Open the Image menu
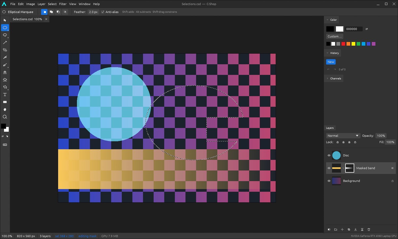 coord(31,4)
